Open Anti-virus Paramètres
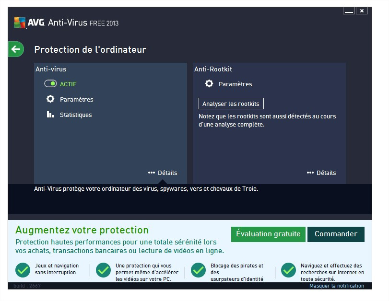The width and height of the screenshot is (389, 301). [x=76, y=99]
